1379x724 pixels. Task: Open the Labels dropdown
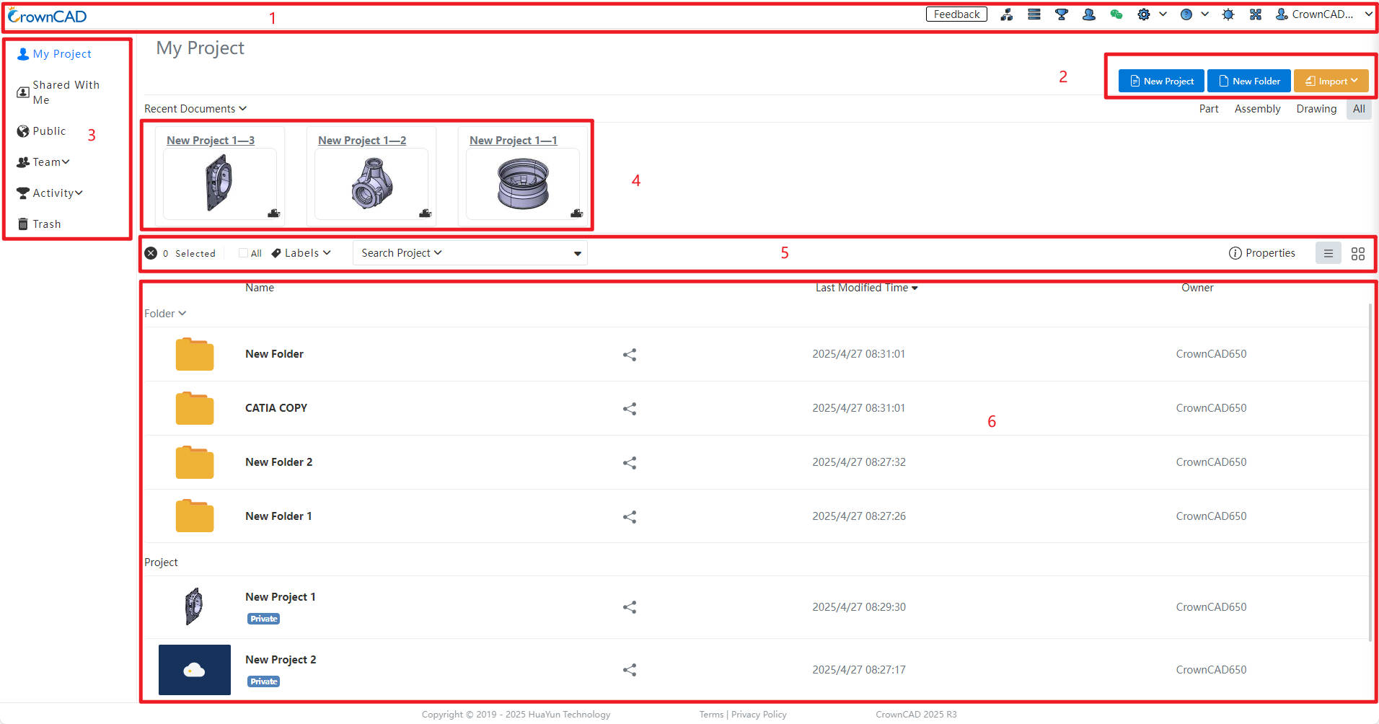point(301,253)
